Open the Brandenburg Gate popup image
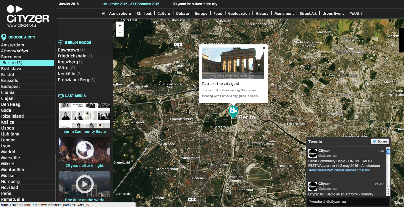The height and width of the screenshot is (207, 404). point(233,63)
